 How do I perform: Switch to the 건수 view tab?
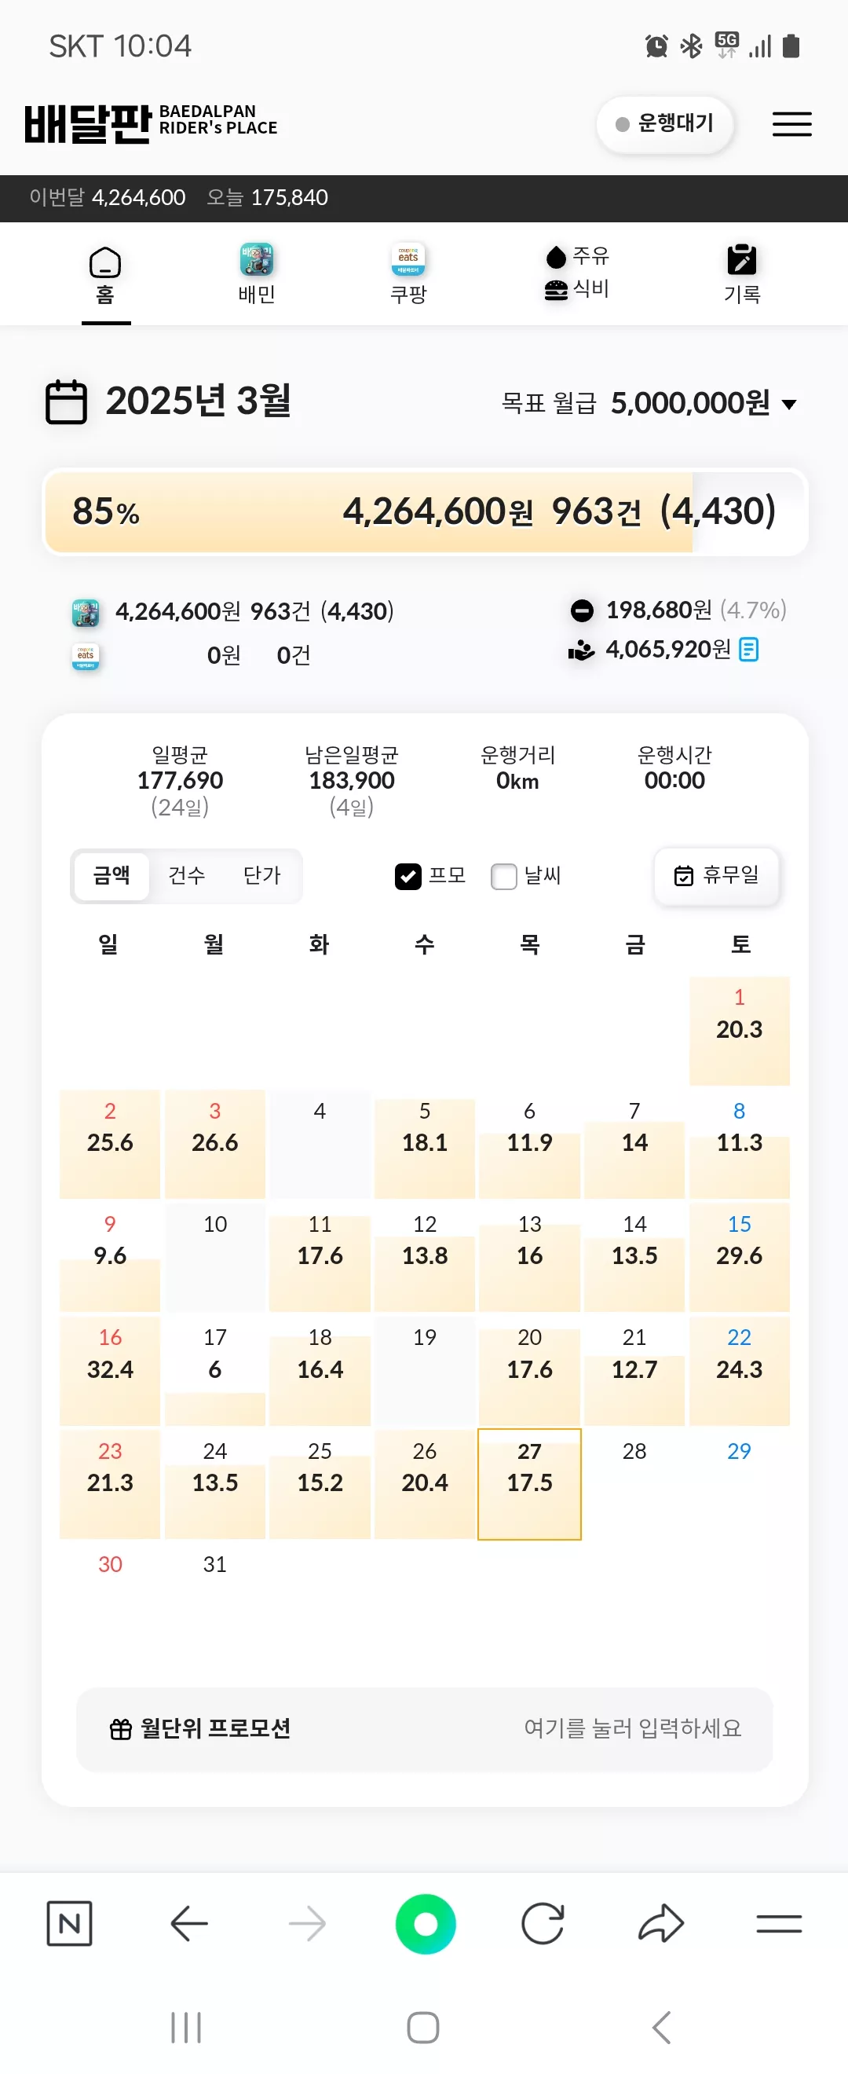tap(187, 875)
